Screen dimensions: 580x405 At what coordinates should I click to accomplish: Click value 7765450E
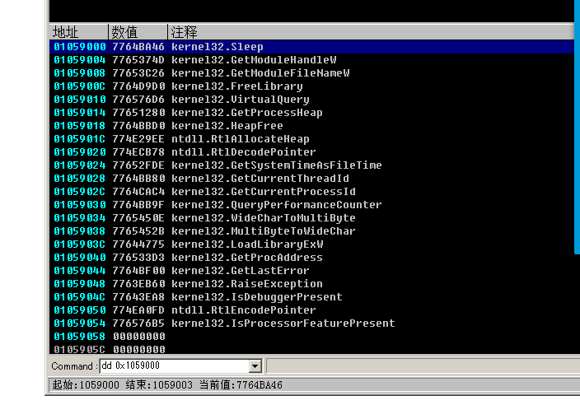pyautogui.click(x=138, y=218)
